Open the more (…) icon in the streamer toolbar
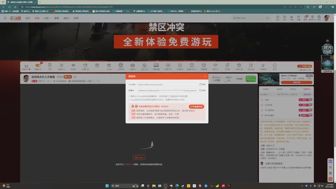Viewport: 336px width, 189px height. tap(275, 66)
